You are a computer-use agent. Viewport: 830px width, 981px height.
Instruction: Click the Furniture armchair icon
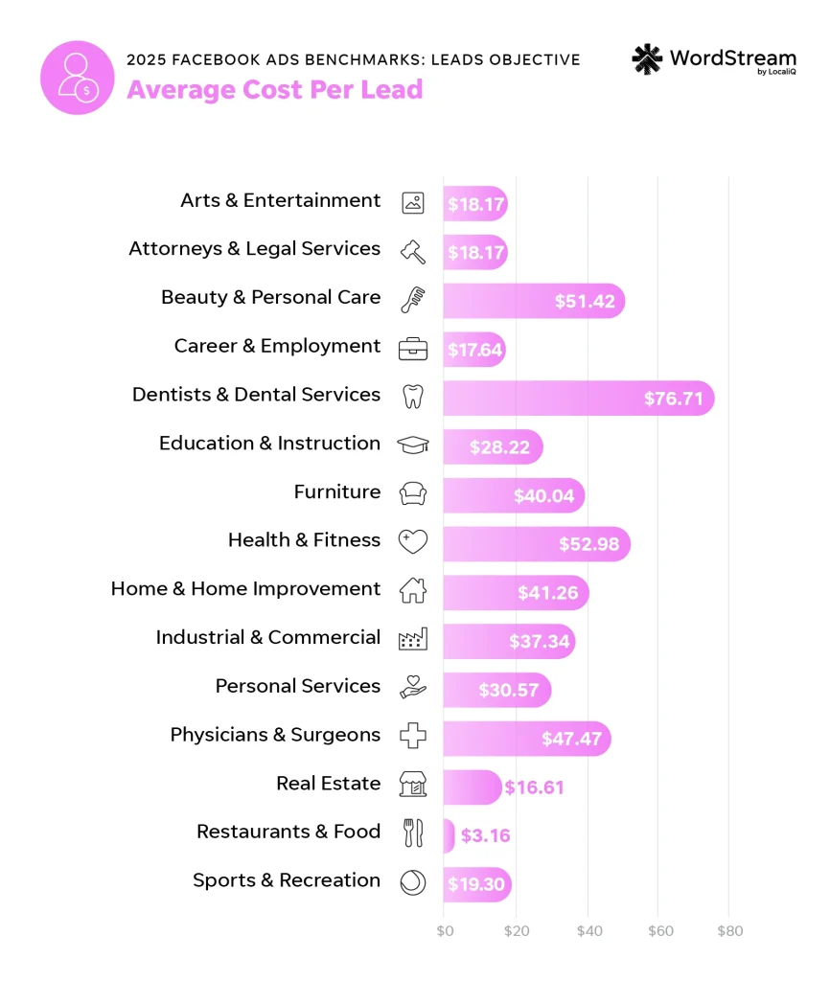click(413, 494)
